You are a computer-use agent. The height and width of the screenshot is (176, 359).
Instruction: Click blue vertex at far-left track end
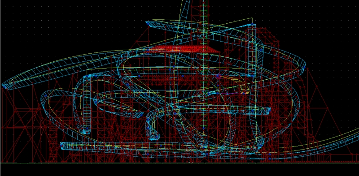tap(4, 86)
